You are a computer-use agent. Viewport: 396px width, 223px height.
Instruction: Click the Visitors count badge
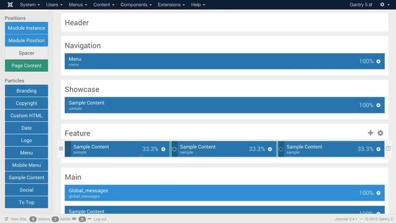pyautogui.click(x=33, y=219)
